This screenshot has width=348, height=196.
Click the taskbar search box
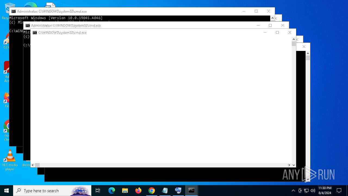tap(52, 191)
